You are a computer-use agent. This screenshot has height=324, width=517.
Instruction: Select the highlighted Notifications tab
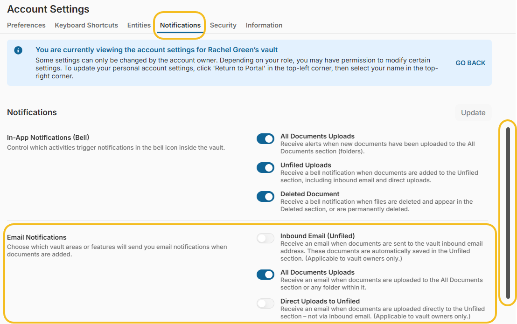click(179, 25)
